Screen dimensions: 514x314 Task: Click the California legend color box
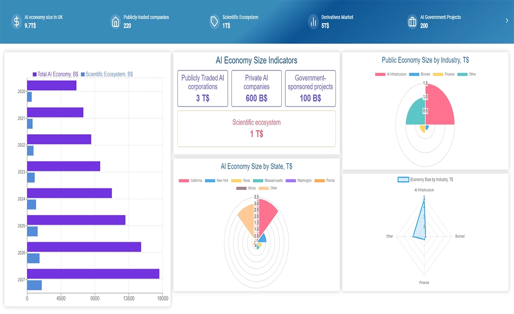pos(184,181)
